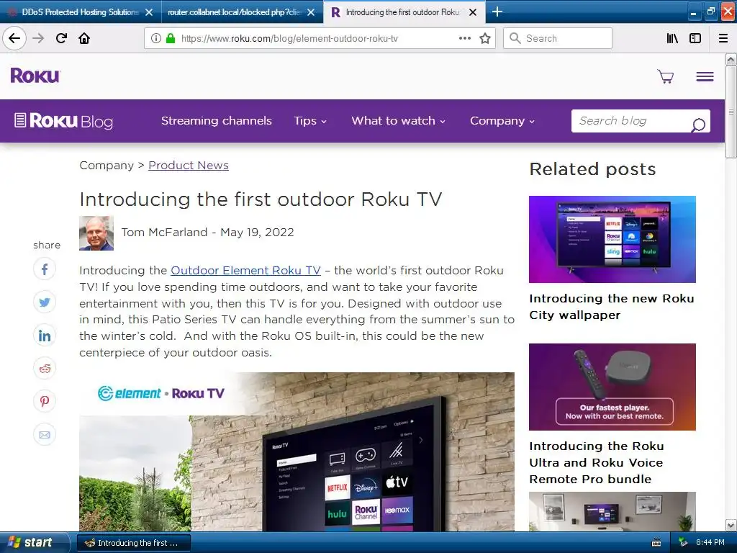This screenshot has height=553, width=737.
Task: Share the article on Pinterest
Action: click(x=45, y=401)
